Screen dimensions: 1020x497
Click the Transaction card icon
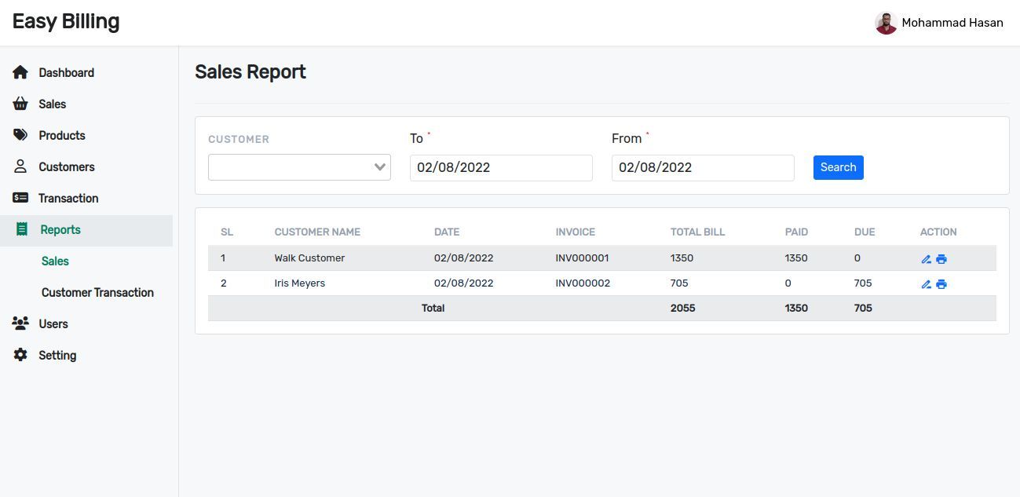pyautogui.click(x=20, y=198)
